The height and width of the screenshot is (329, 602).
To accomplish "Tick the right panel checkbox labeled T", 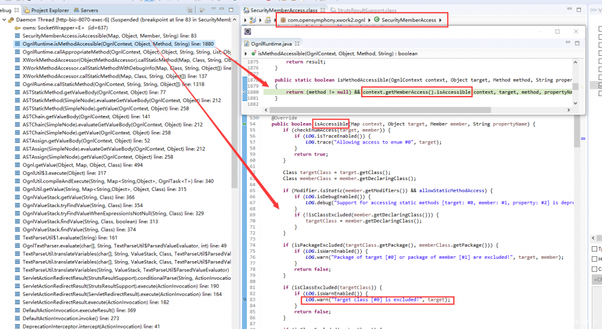I will click(x=594, y=249).
